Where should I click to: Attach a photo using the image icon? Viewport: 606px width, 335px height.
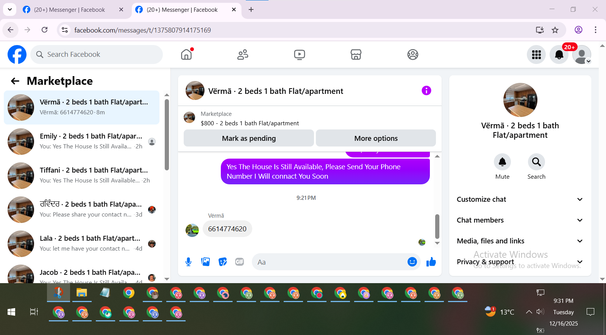pos(206,262)
